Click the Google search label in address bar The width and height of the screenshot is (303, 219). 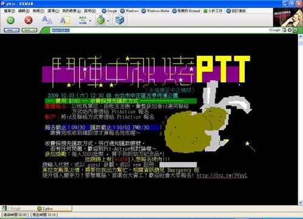275,30
